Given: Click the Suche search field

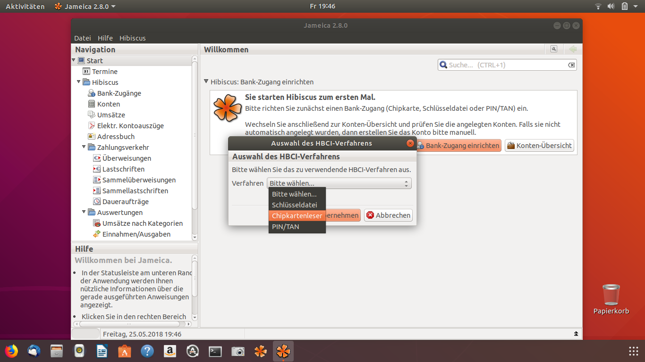Looking at the screenshot, I should 508,65.
